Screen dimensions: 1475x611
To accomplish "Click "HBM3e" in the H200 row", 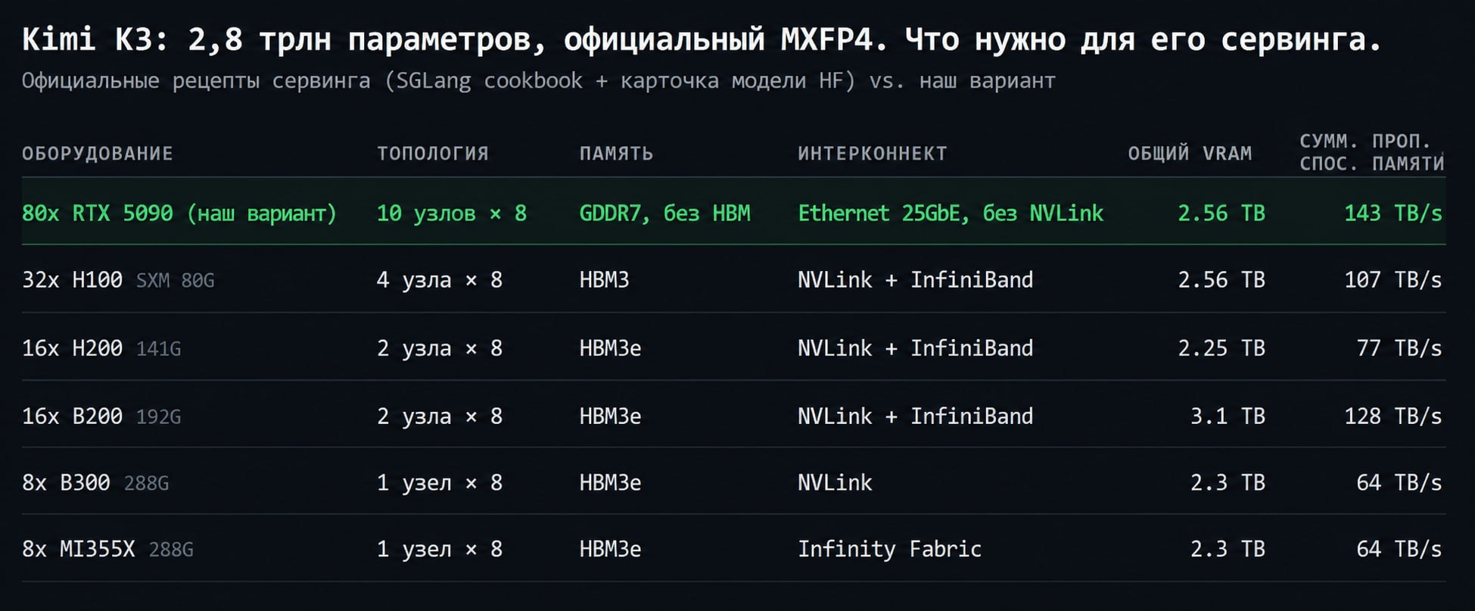I will coord(610,348).
